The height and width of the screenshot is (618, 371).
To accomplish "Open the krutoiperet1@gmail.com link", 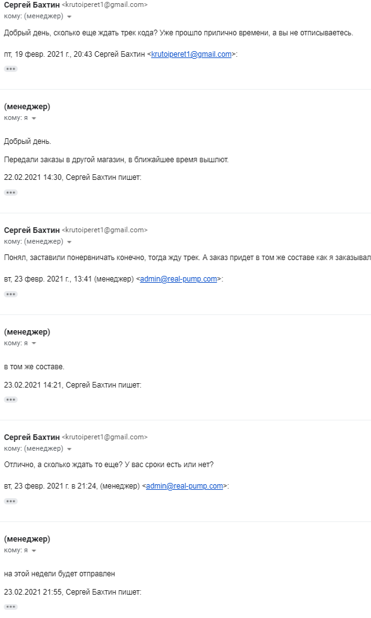I will pyautogui.click(x=192, y=54).
